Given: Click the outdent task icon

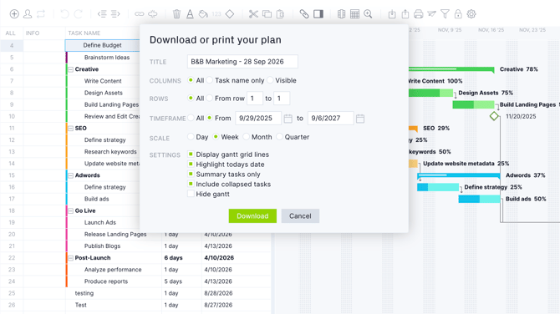Looking at the screenshot, I should point(102,14).
